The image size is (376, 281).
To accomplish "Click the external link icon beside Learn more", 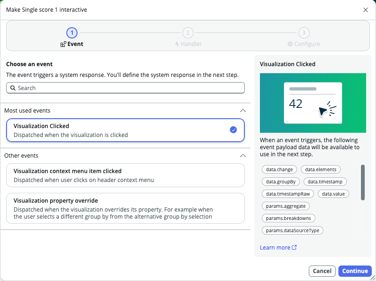I will [x=294, y=247].
